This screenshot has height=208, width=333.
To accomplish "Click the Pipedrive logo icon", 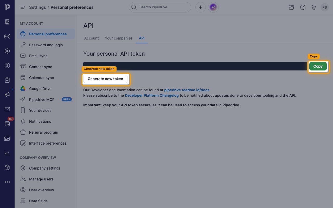I will click(x=7, y=7).
